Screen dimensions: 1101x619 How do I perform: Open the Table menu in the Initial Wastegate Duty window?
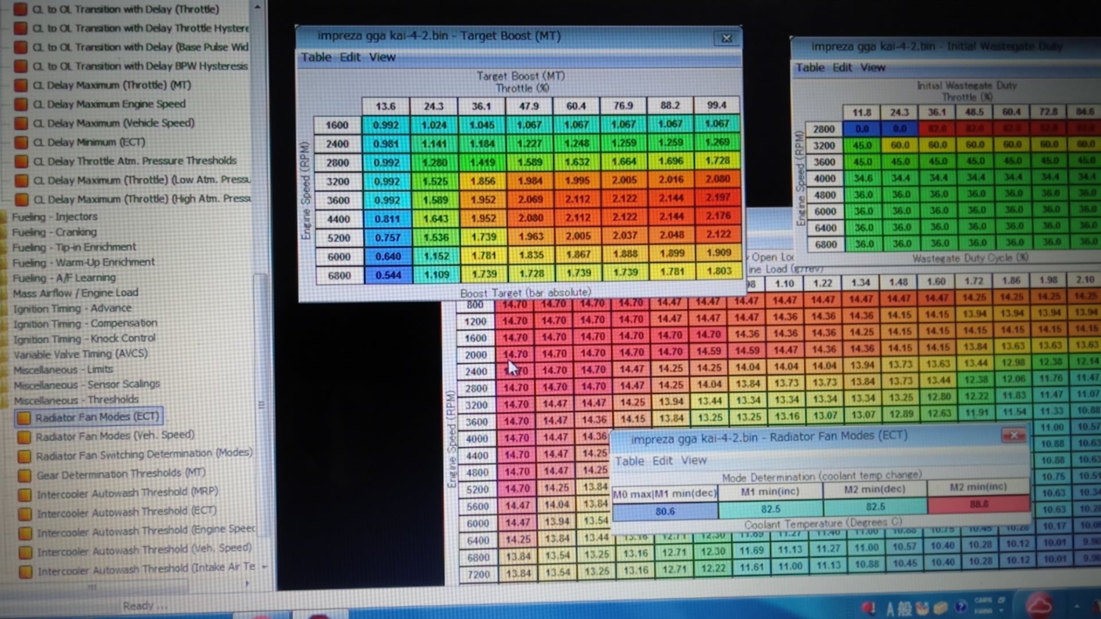coord(810,68)
